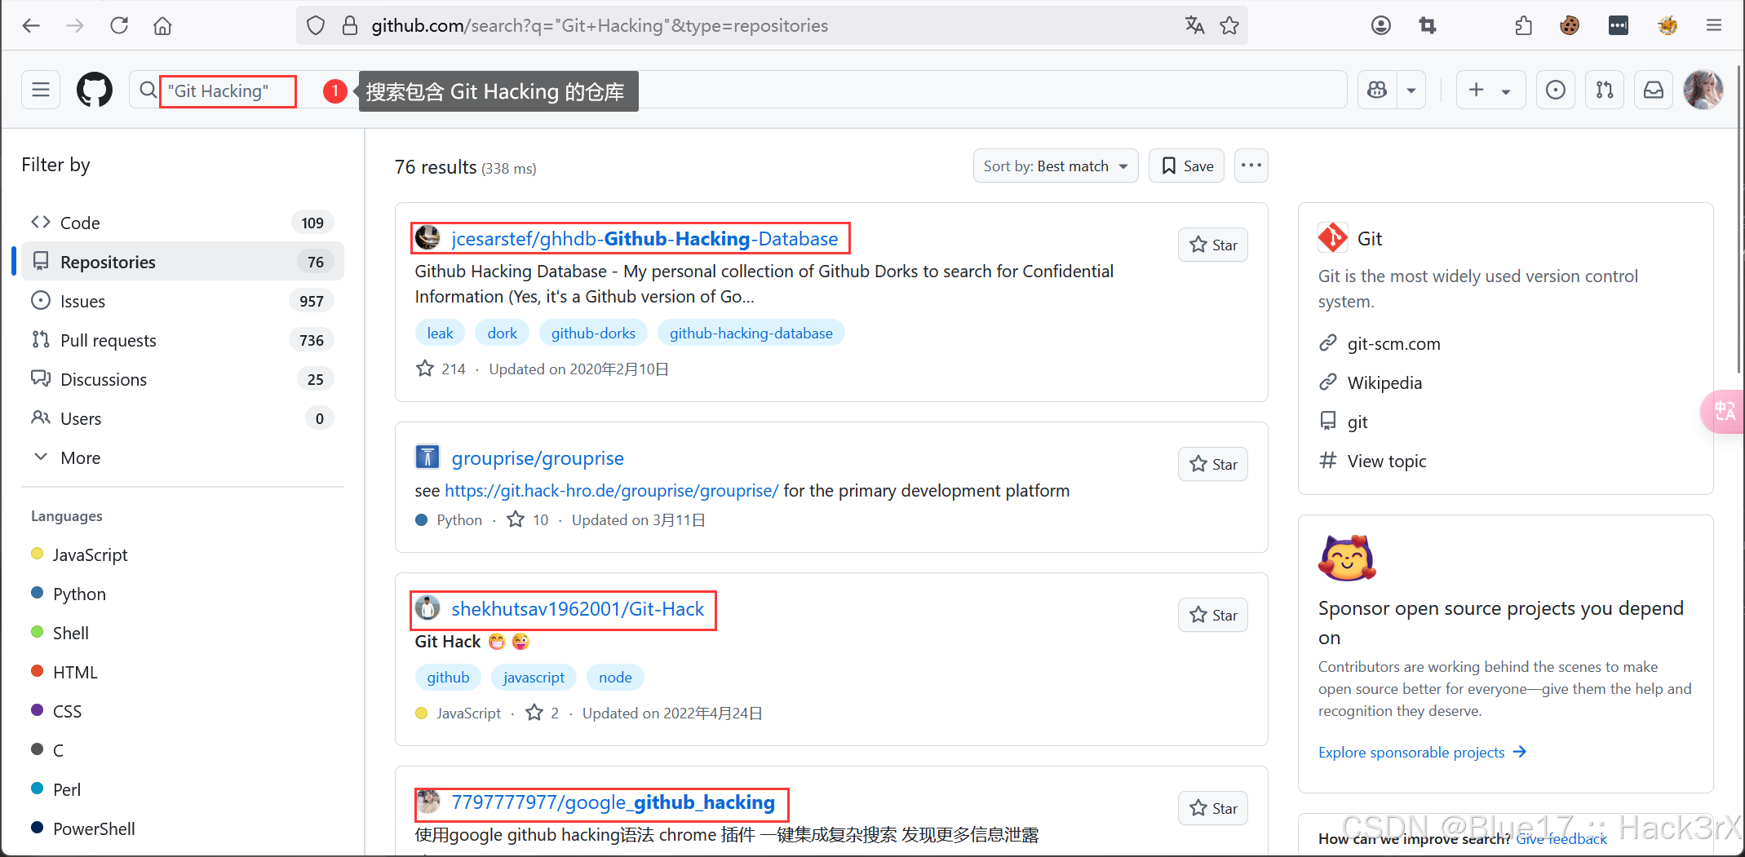Image resolution: width=1745 pixels, height=857 pixels.
Task: Open 7797777977/google_github_hacking repository link
Action: [x=613, y=802]
